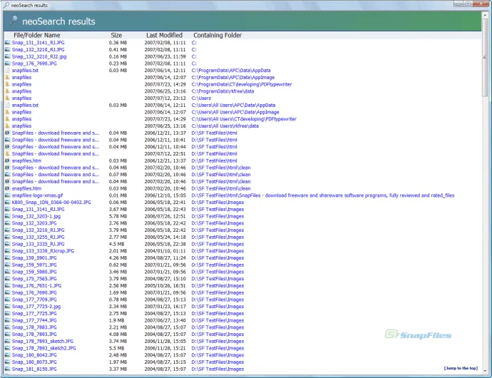Open the Snap_132_3203.JPG file link
Image resolution: width=492 pixels, height=378 pixels.
(x=34, y=223)
